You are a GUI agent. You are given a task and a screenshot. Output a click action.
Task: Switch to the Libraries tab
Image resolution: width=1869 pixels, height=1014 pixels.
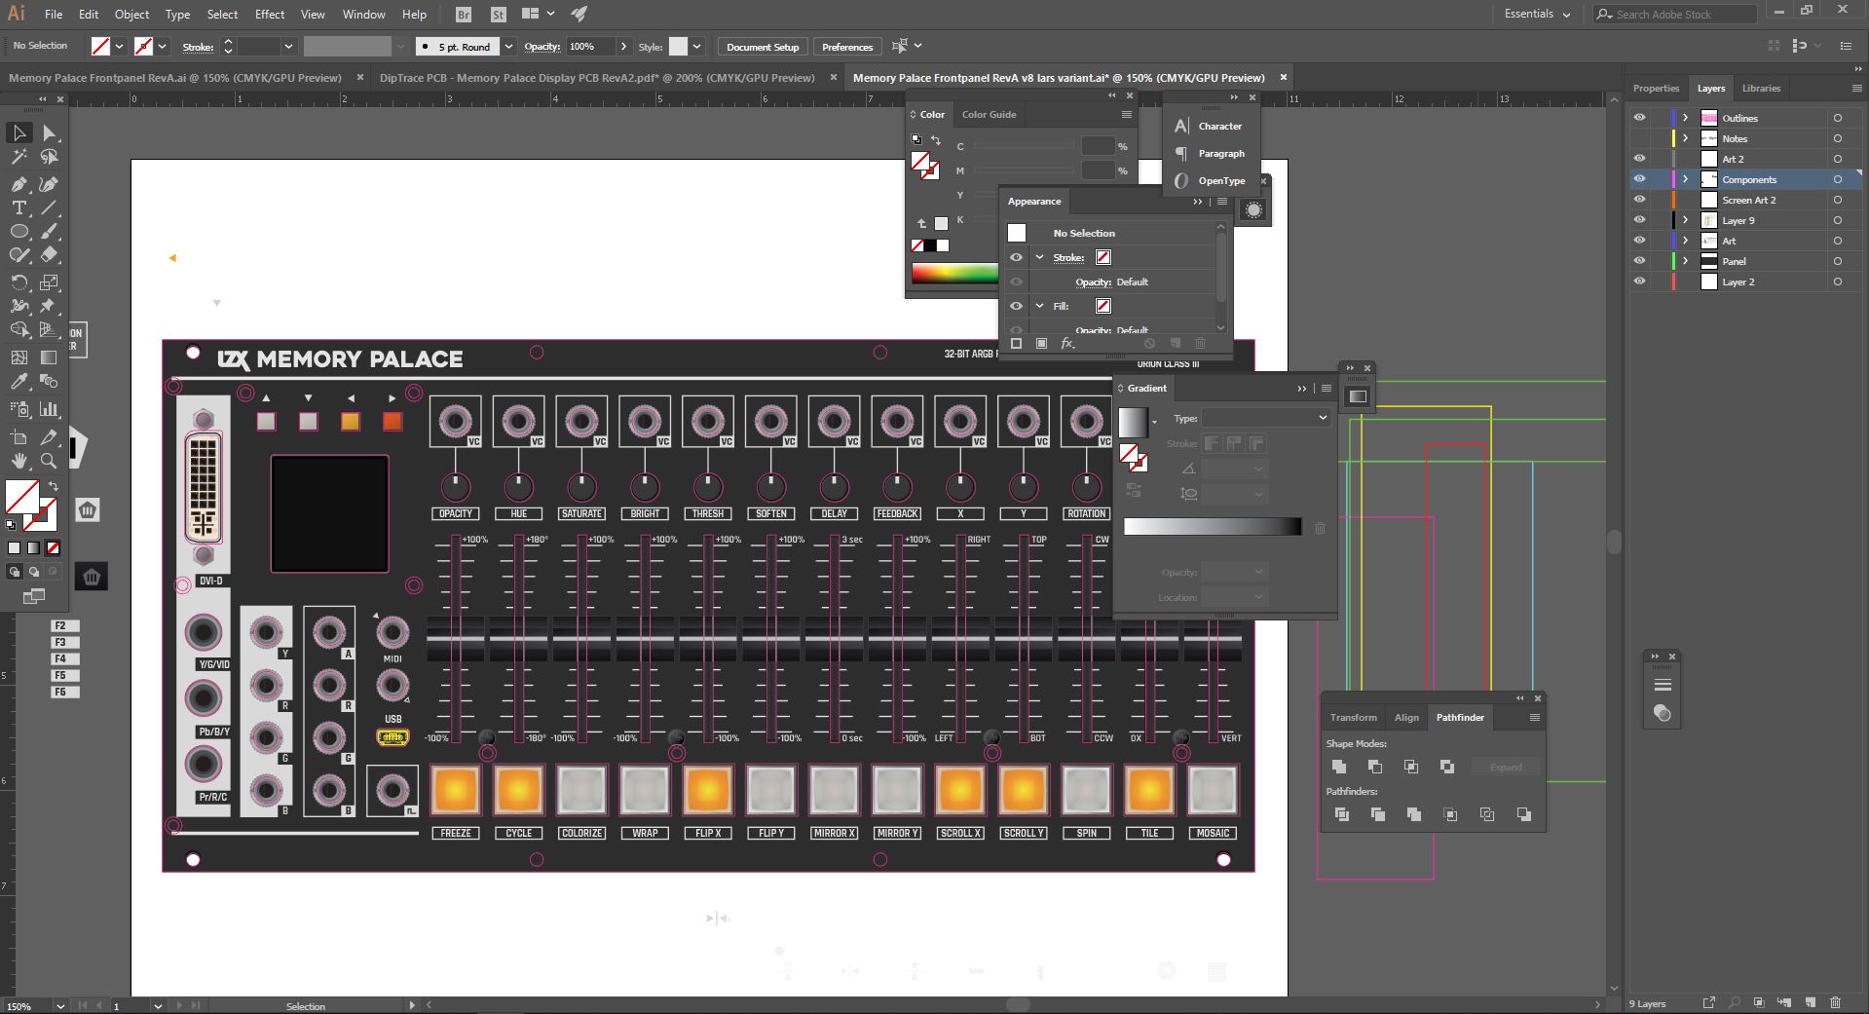pos(1761,88)
